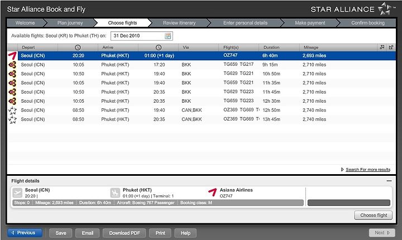402x240 pixels.
Task: Click the Star Alliance logo at top right
Action: pyautogui.click(x=385, y=9)
